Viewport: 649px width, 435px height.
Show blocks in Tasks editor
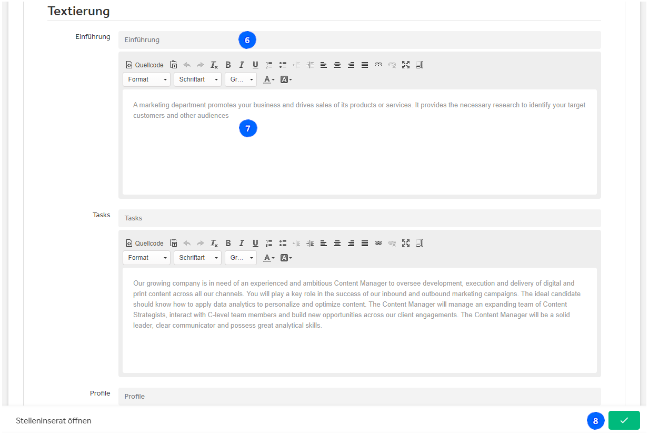pyautogui.click(x=420, y=244)
